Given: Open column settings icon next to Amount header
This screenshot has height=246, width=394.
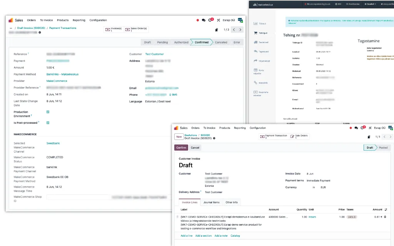Looking at the screenshot, I should pyautogui.click(x=386, y=209).
